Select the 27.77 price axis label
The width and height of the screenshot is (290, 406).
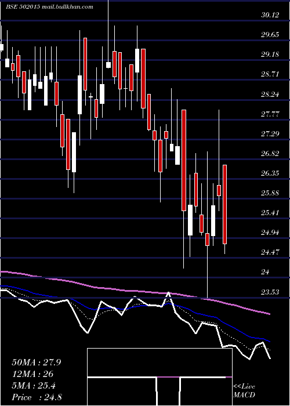coord(270,114)
